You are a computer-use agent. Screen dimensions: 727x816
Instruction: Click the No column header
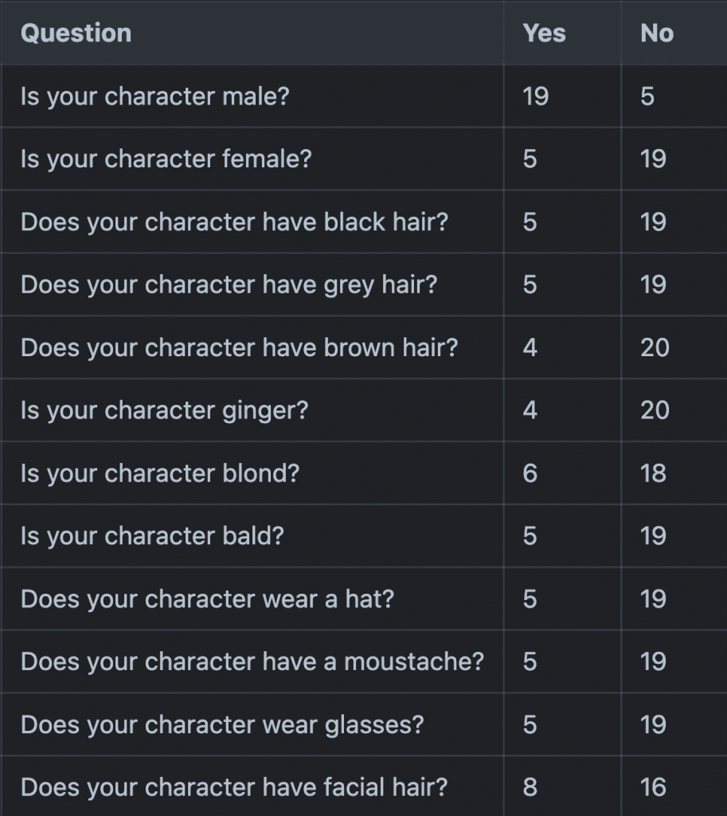point(656,33)
